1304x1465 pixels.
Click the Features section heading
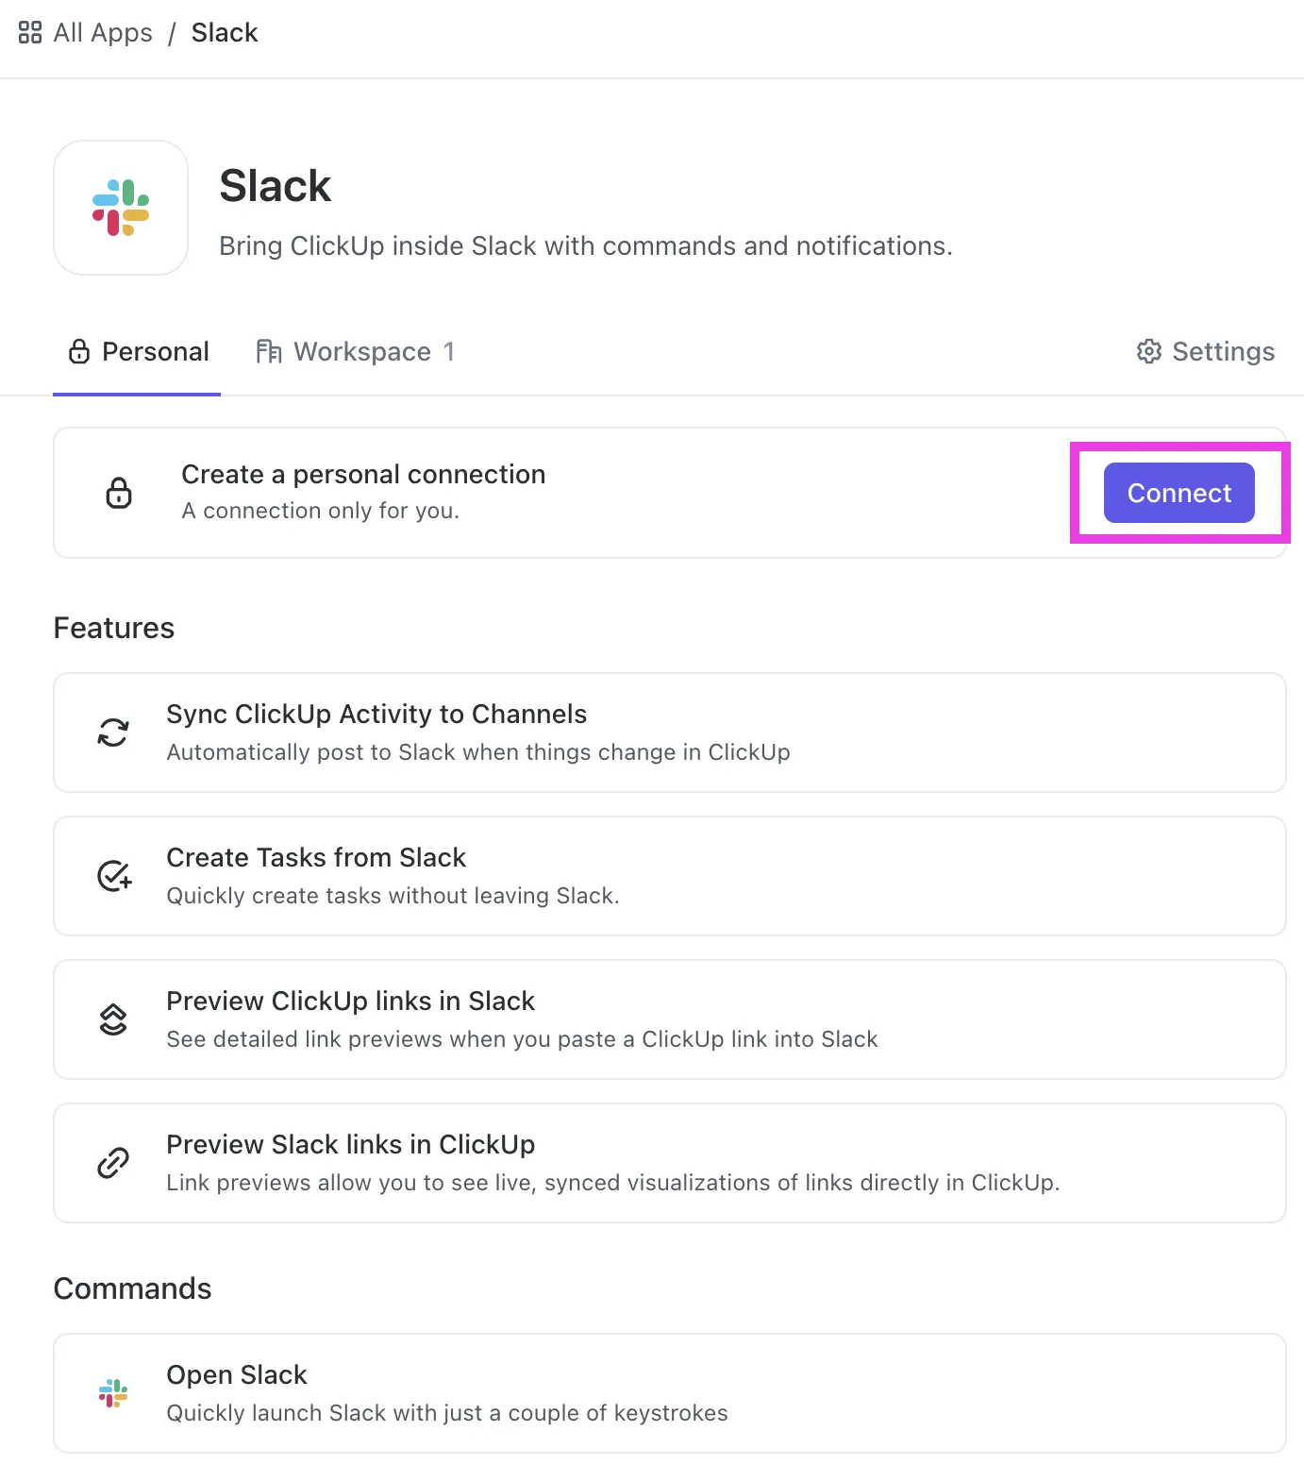114,628
